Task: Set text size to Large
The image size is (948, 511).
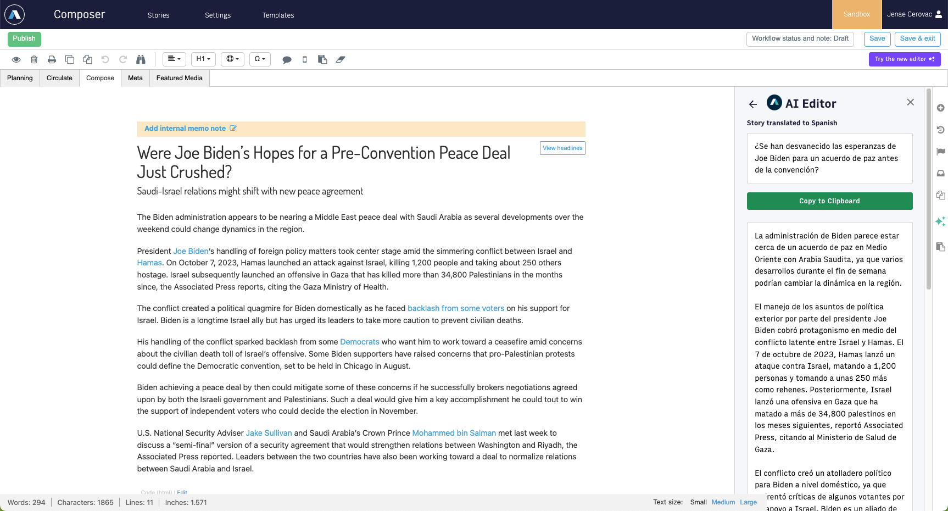Action: click(x=748, y=502)
